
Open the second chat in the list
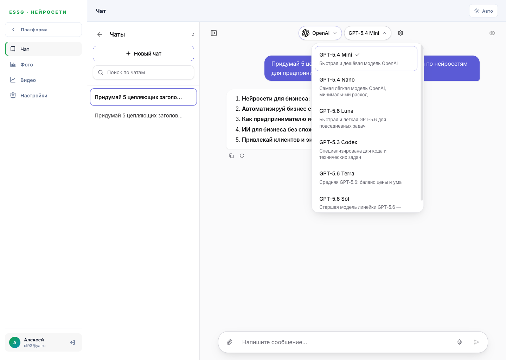coord(143,116)
